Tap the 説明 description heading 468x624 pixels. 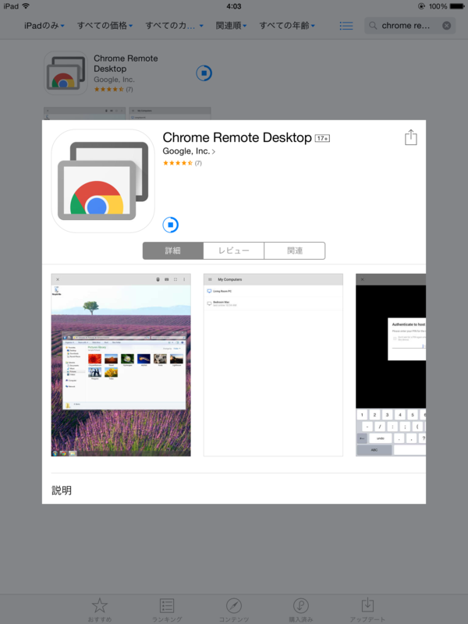coord(62,491)
